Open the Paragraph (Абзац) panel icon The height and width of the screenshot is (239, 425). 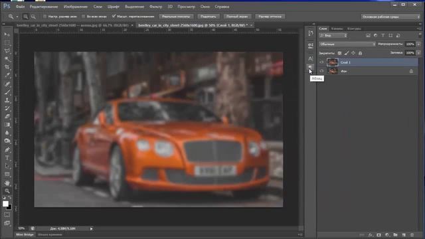[311, 67]
